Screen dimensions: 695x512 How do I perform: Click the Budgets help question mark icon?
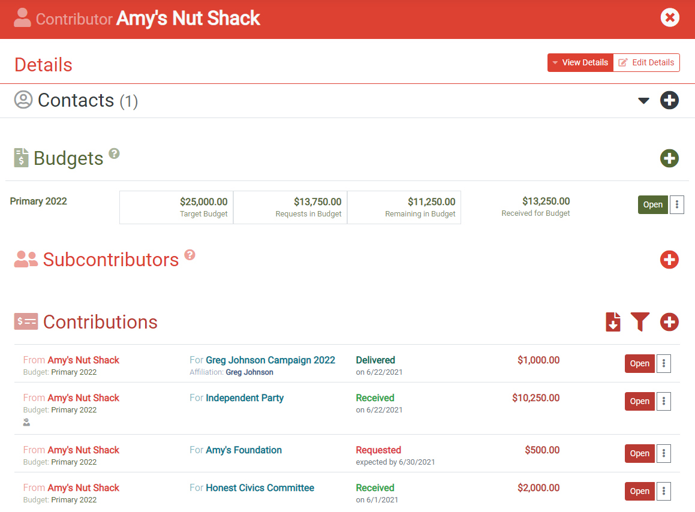pyautogui.click(x=114, y=153)
